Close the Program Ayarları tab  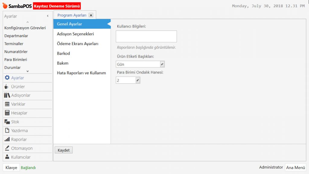91,15
